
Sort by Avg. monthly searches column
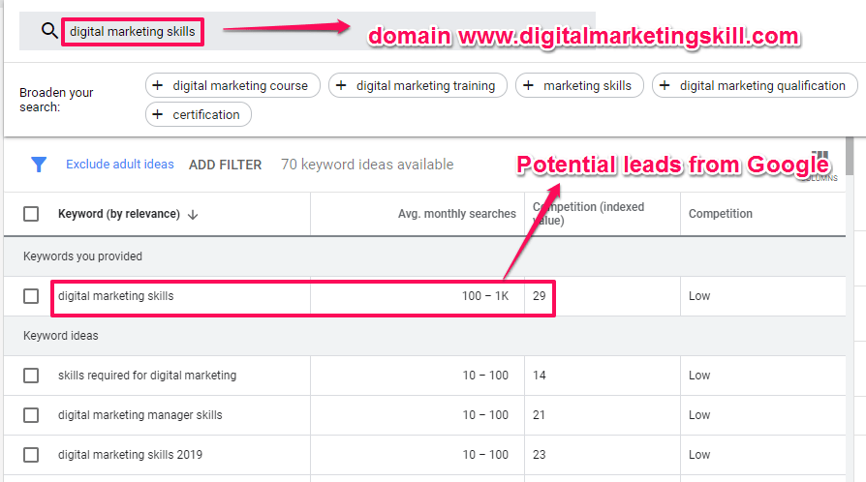point(456,214)
